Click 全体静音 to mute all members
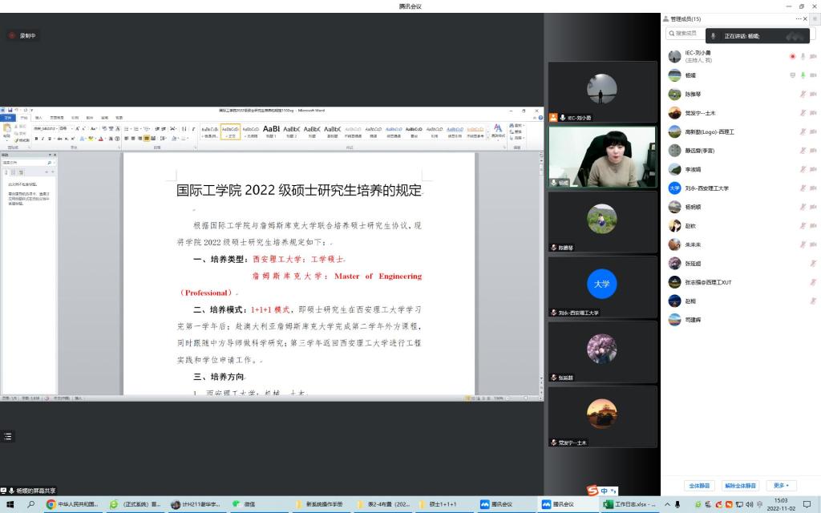The height and width of the screenshot is (513, 821). [699, 486]
